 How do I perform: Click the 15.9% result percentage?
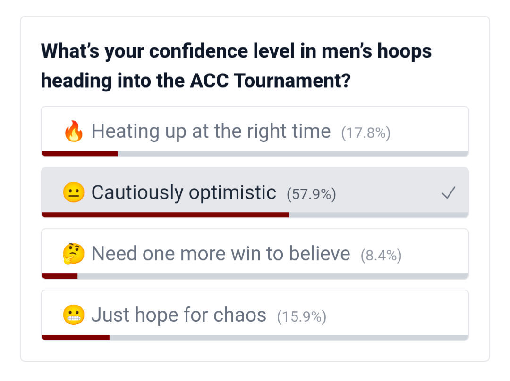tap(302, 317)
